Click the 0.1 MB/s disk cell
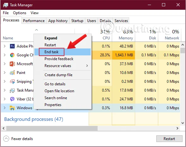This screenshot has height=147, width=186. click(x=147, y=55)
